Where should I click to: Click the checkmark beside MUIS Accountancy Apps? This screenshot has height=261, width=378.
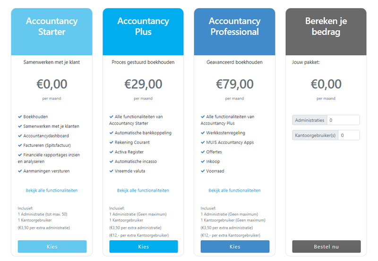tap(203, 143)
